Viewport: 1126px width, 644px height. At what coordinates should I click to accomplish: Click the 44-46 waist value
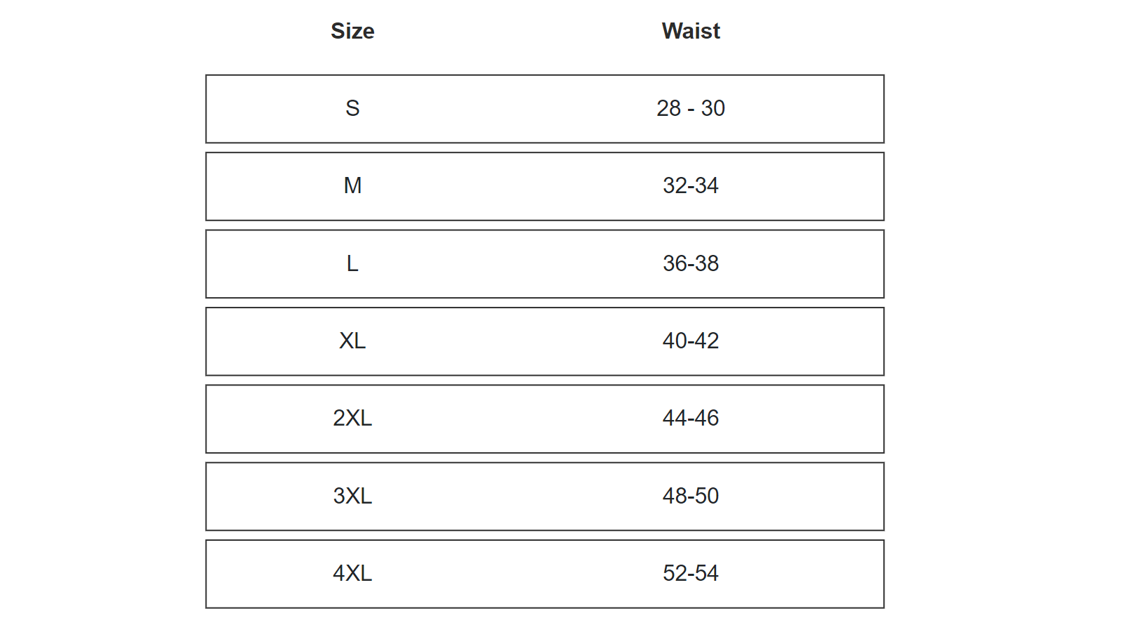coord(691,418)
